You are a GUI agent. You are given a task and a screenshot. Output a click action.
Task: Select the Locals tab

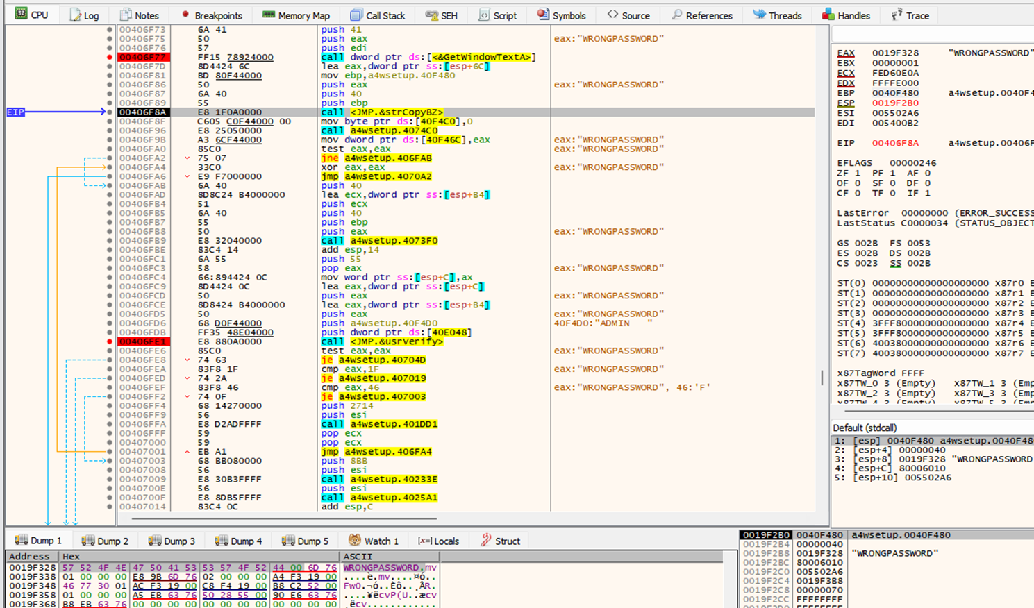(x=438, y=541)
